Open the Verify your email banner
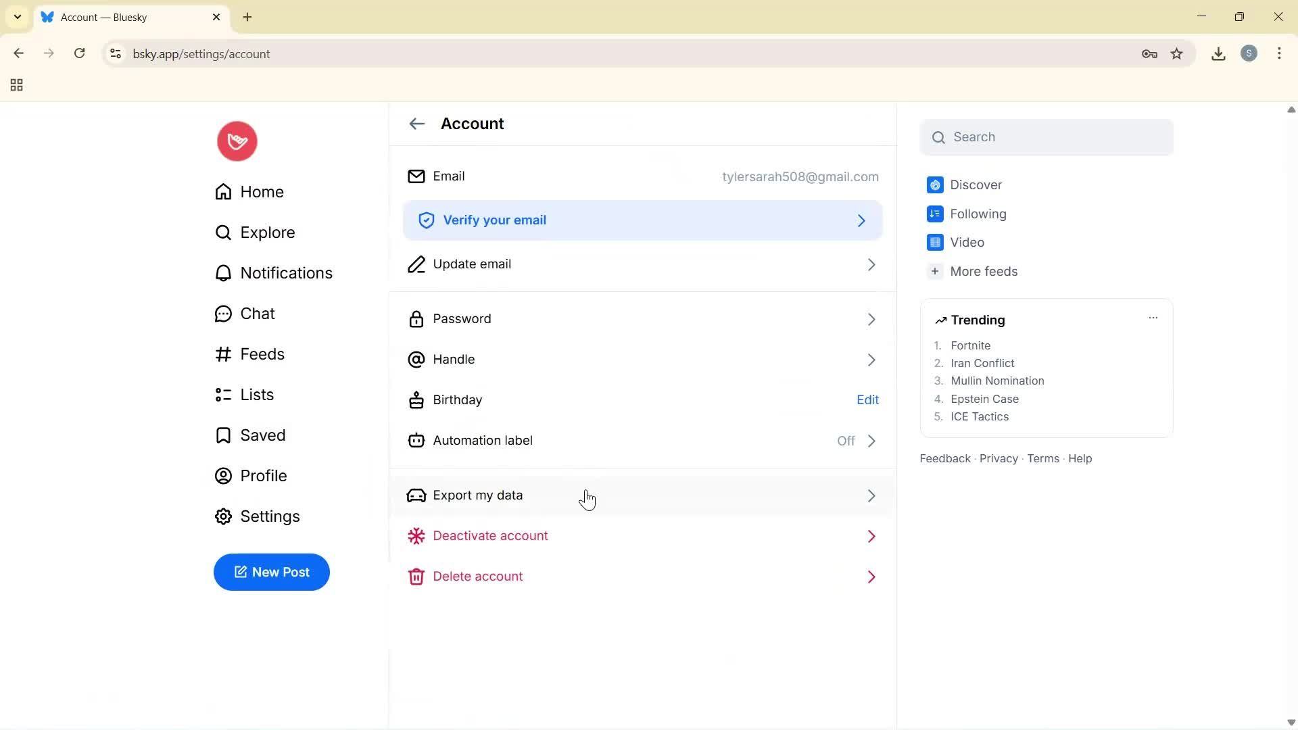1298x730 pixels. click(x=642, y=220)
